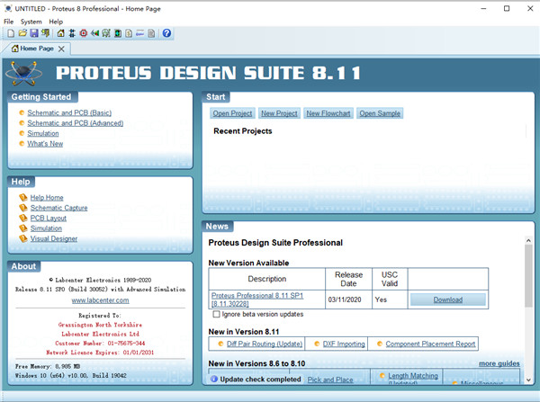540x402 pixels.
Task: Click the Update check completed info icon
Action: tap(214, 379)
